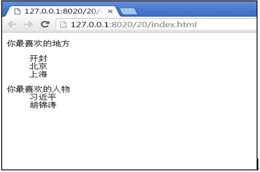This screenshot has width=260, height=172.
Task: Click the empty right portion of the address field
Action: pyautogui.click(x=227, y=24)
